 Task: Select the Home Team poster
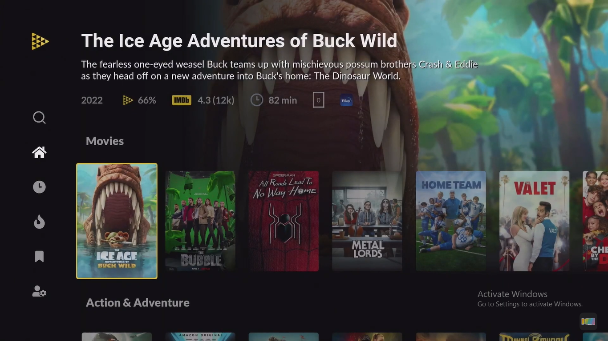[451, 221]
